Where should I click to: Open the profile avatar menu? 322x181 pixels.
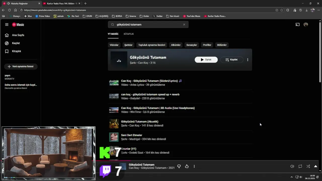tap(306, 25)
